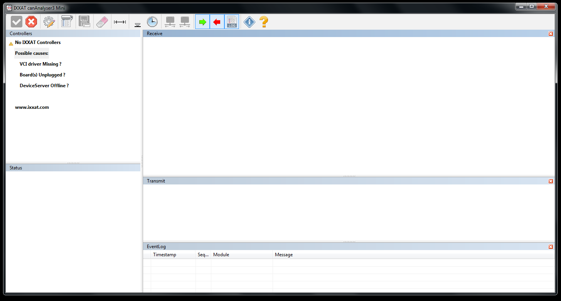This screenshot has width=561, height=301.
Task: Click the small down-triangle toolbar dropdown
Action: click(138, 25)
